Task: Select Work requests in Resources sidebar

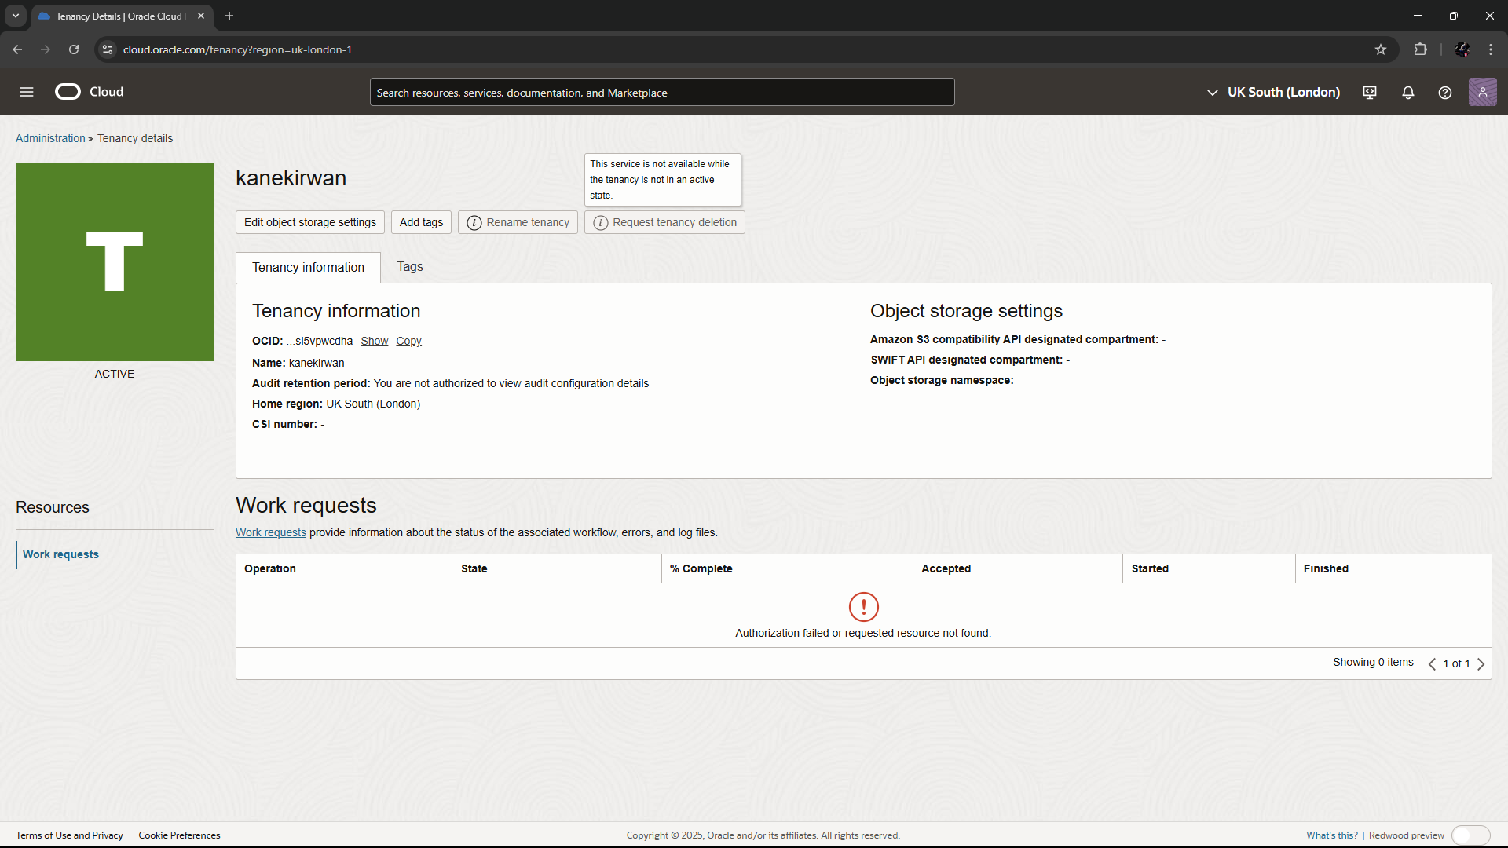Action: point(60,554)
